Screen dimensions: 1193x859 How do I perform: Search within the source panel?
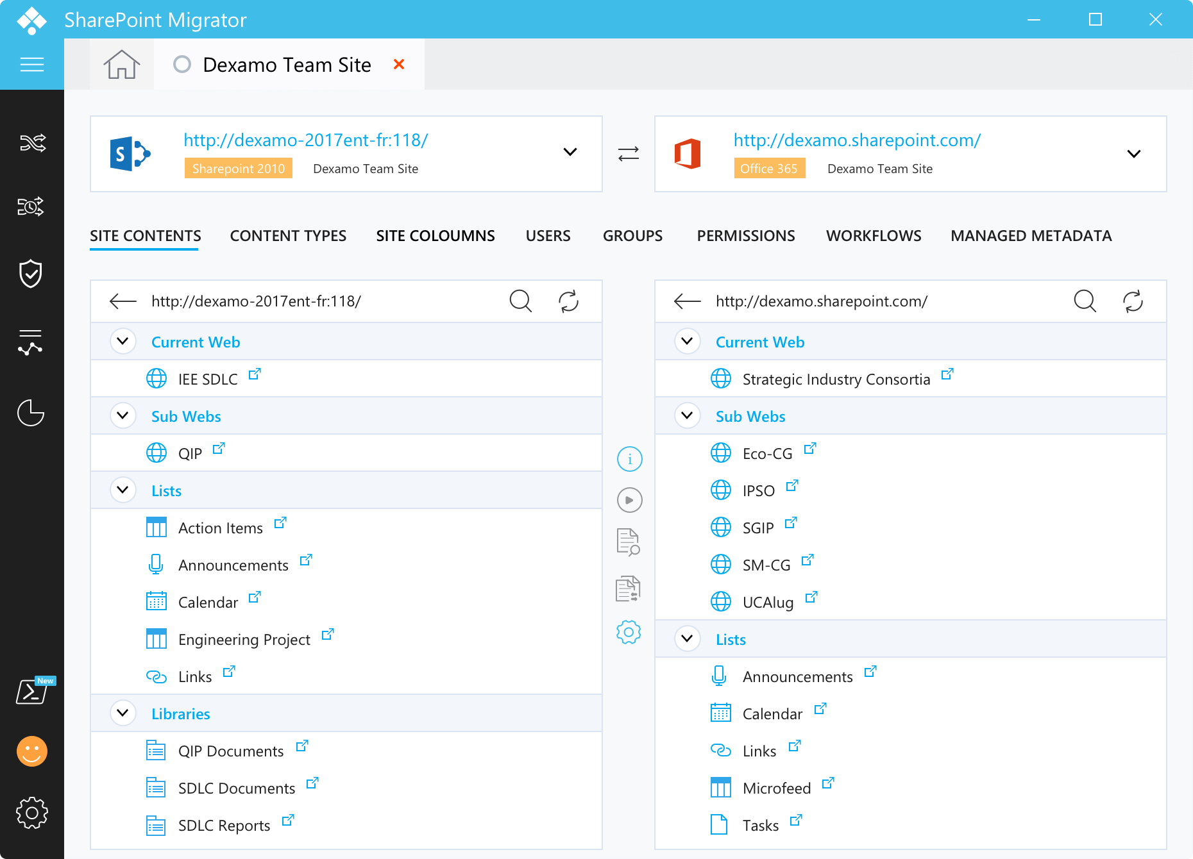click(521, 301)
